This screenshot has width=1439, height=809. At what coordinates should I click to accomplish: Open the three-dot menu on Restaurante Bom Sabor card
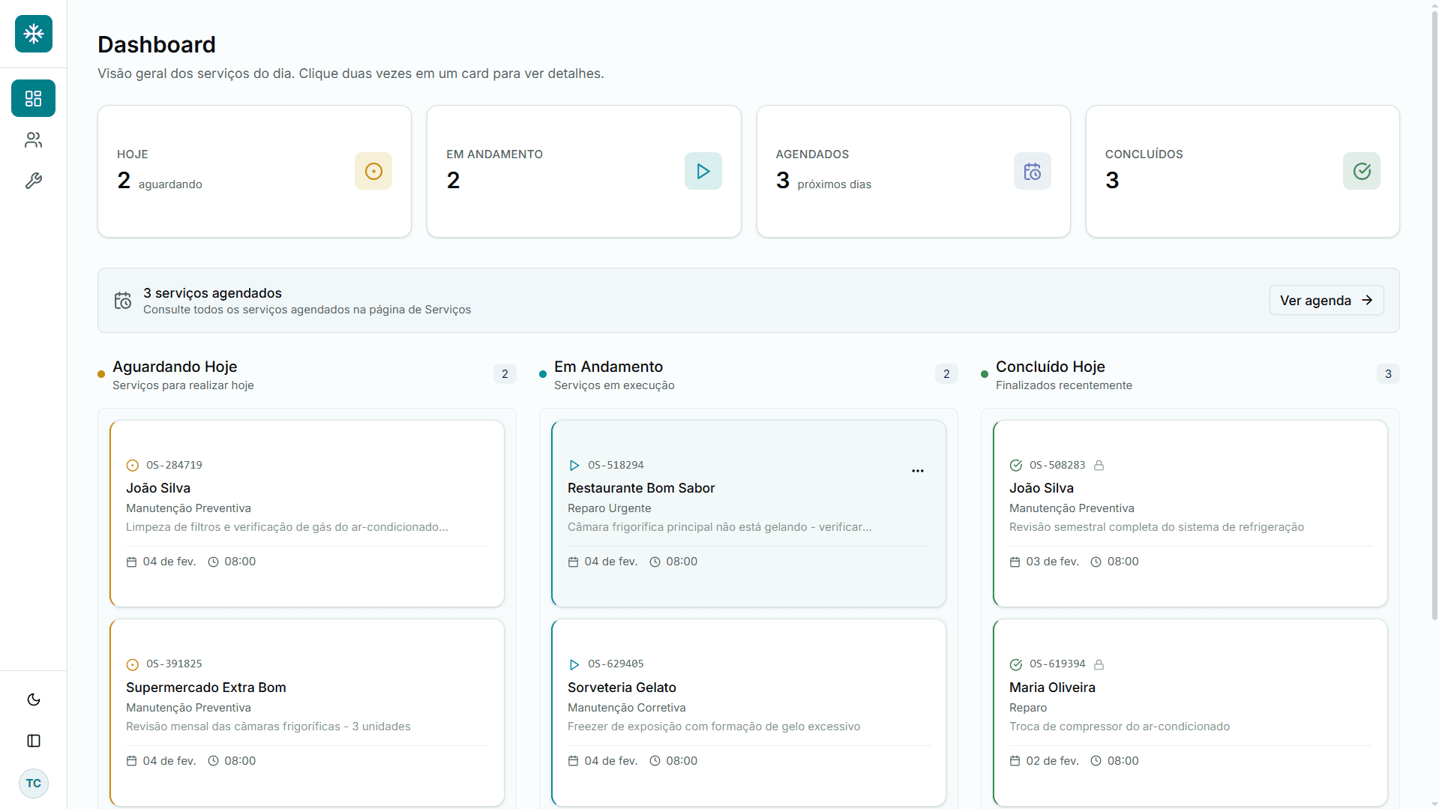pos(918,471)
